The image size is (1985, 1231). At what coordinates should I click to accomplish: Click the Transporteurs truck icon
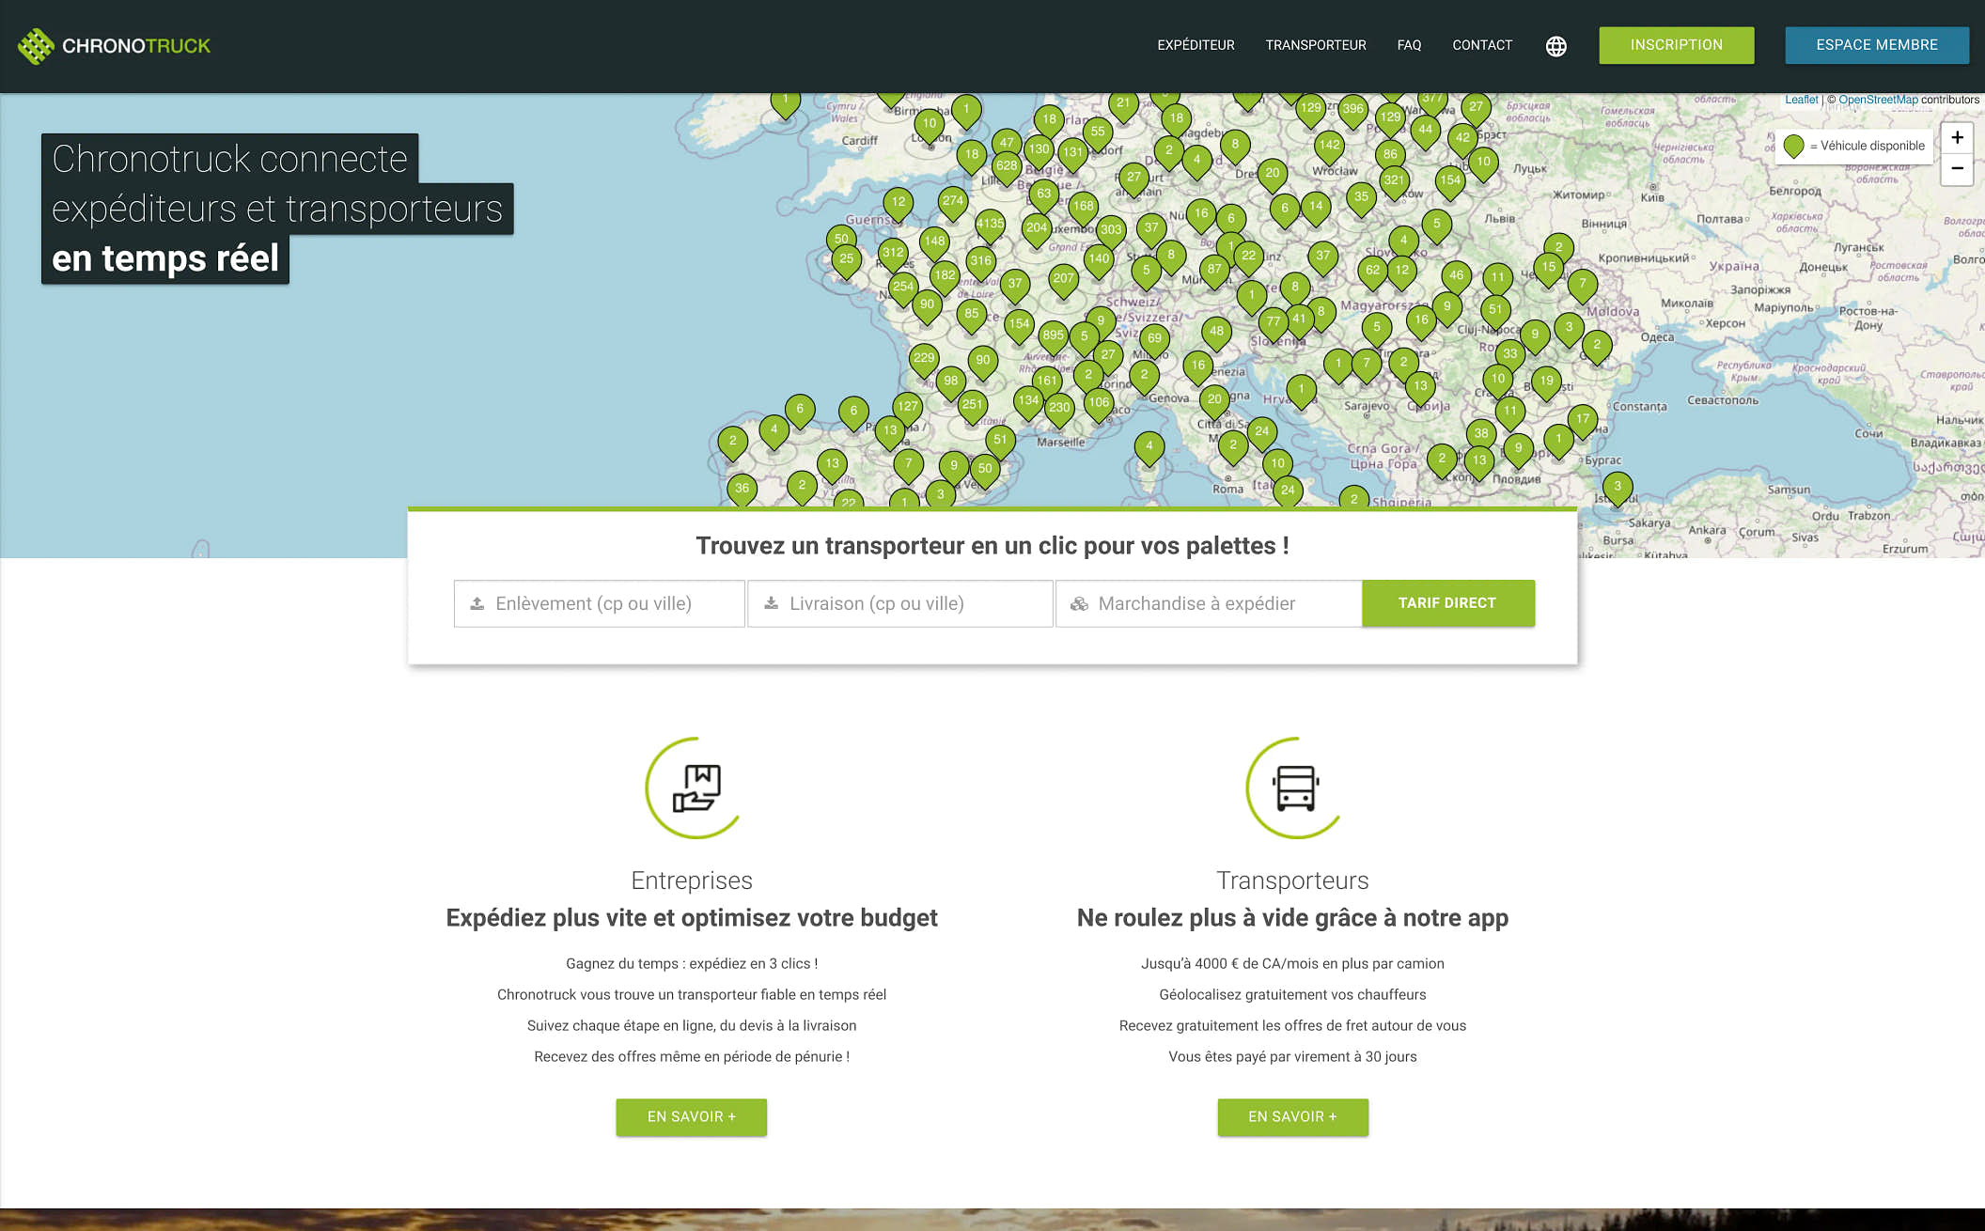click(1294, 787)
